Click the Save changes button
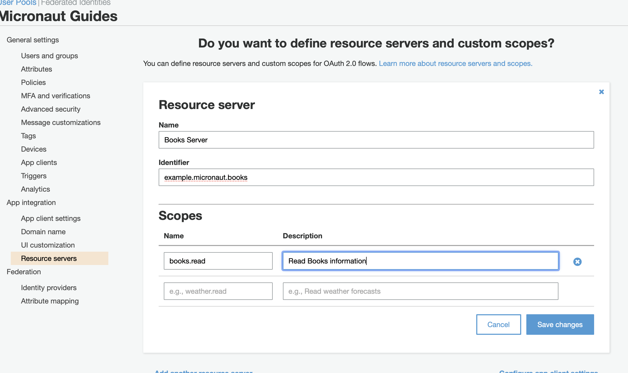The width and height of the screenshot is (628, 373). 559,324
